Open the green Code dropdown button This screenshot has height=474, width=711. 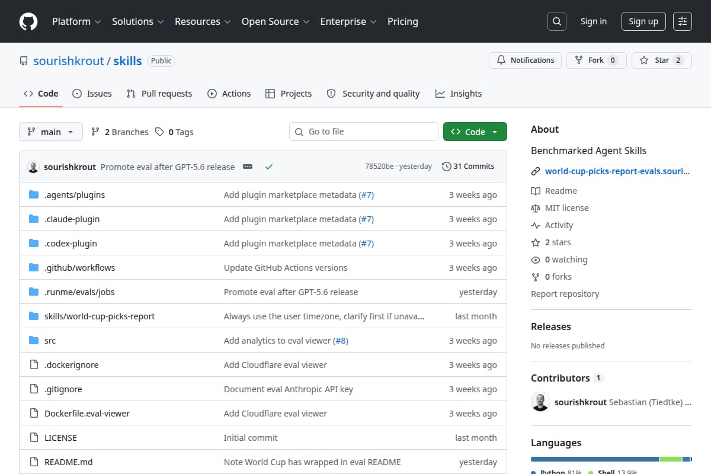point(475,132)
